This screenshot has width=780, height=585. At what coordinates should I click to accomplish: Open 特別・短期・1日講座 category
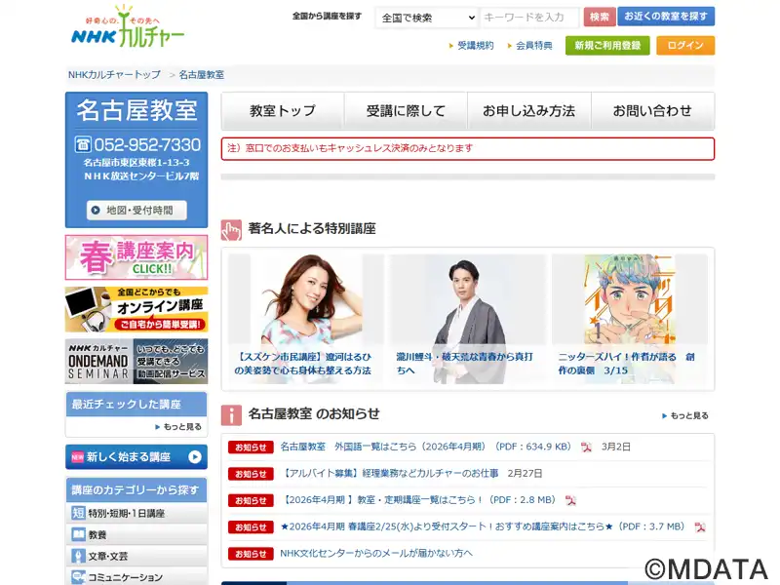(136, 513)
